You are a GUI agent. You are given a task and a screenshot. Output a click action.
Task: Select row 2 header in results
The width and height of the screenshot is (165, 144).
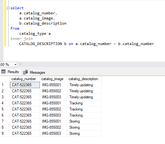(x=5, y=91)
